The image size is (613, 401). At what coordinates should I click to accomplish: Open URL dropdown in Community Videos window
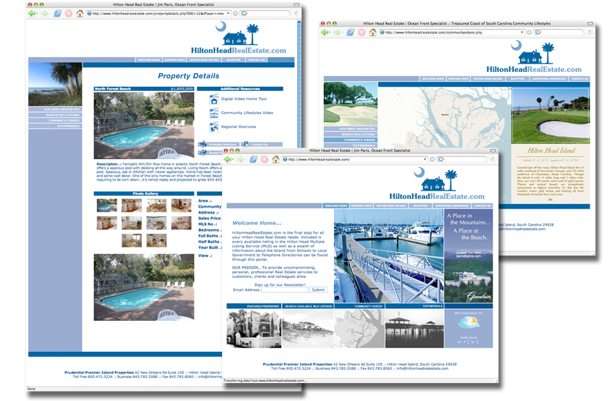click(522, 32)
